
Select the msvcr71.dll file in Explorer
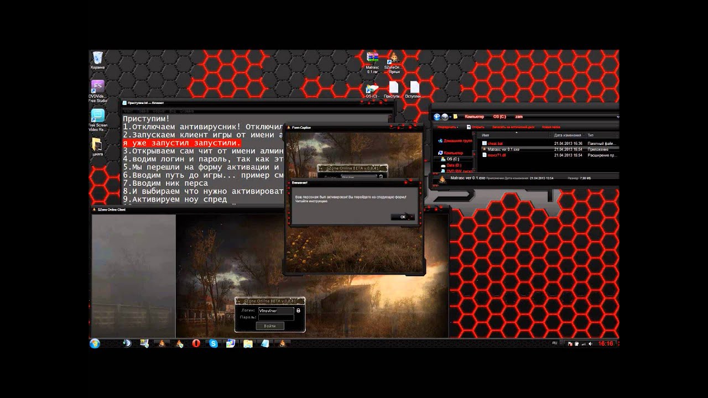[496, 155]
